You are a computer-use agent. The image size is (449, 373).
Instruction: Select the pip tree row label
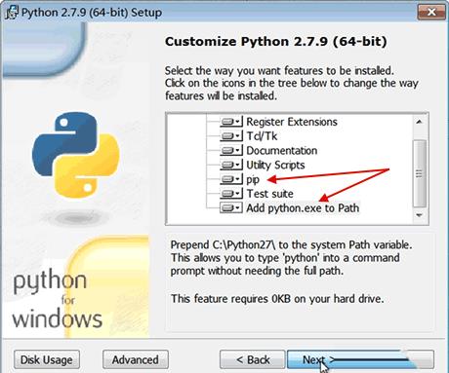[253, 179]
